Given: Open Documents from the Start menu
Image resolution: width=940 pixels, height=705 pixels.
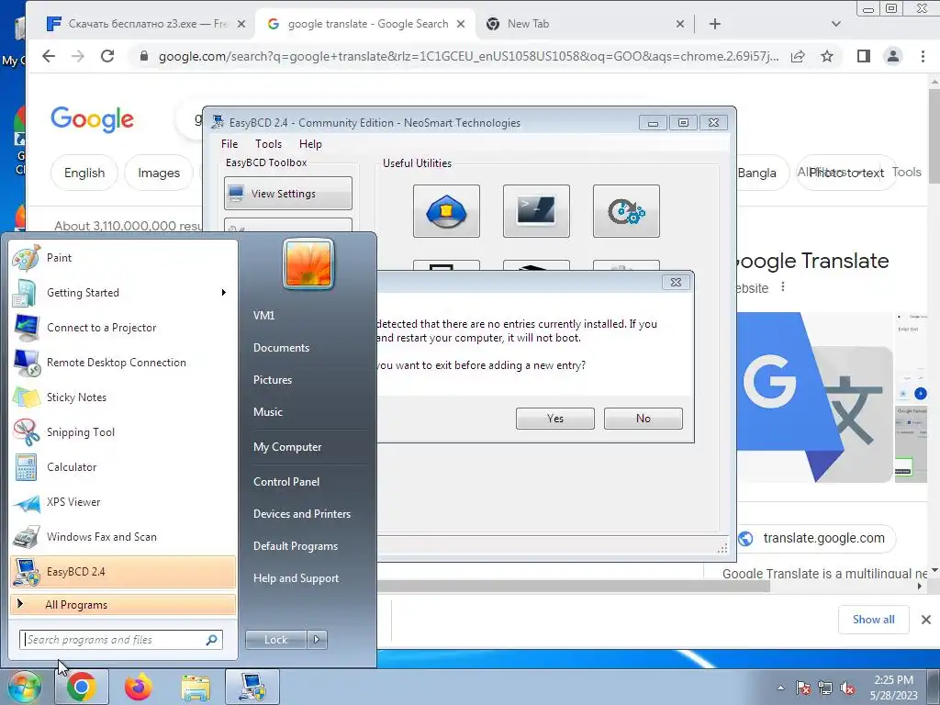Looking at the screenshot, I should click(281, 348).
